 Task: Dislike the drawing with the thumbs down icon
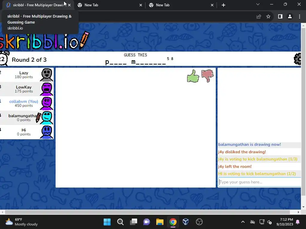coord(207,76)
